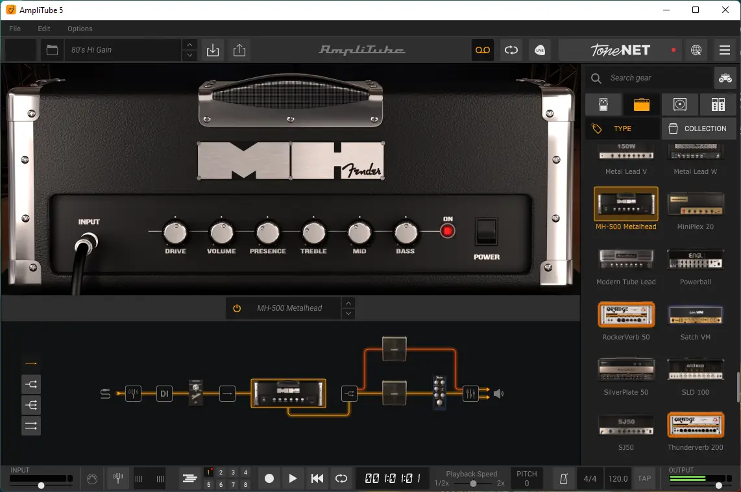Open the Options menu

point(80,29)
